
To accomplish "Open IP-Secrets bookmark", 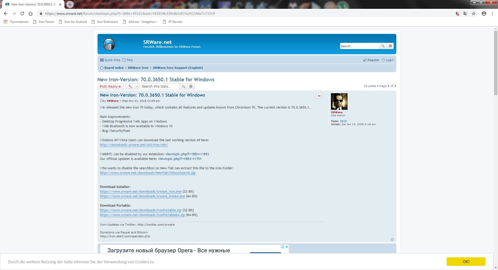I will [172, 22].
